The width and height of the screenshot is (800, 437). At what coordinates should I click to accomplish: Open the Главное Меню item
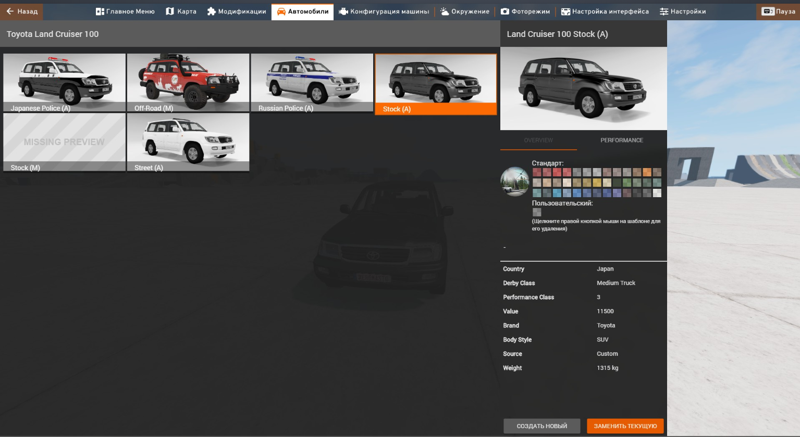[125, 11]
